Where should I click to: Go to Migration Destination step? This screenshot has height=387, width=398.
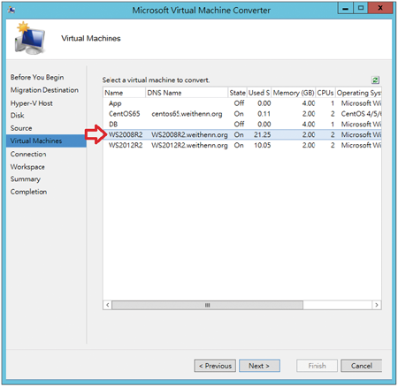pos(44,90)
